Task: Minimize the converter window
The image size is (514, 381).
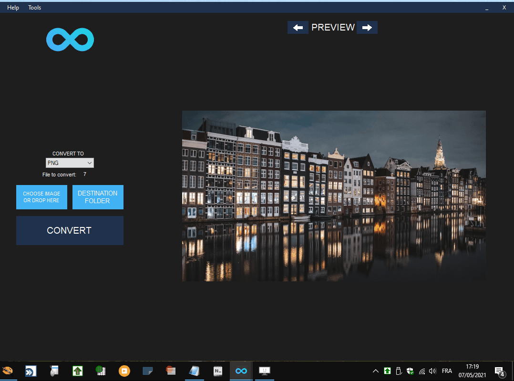Action: [487, 8]
